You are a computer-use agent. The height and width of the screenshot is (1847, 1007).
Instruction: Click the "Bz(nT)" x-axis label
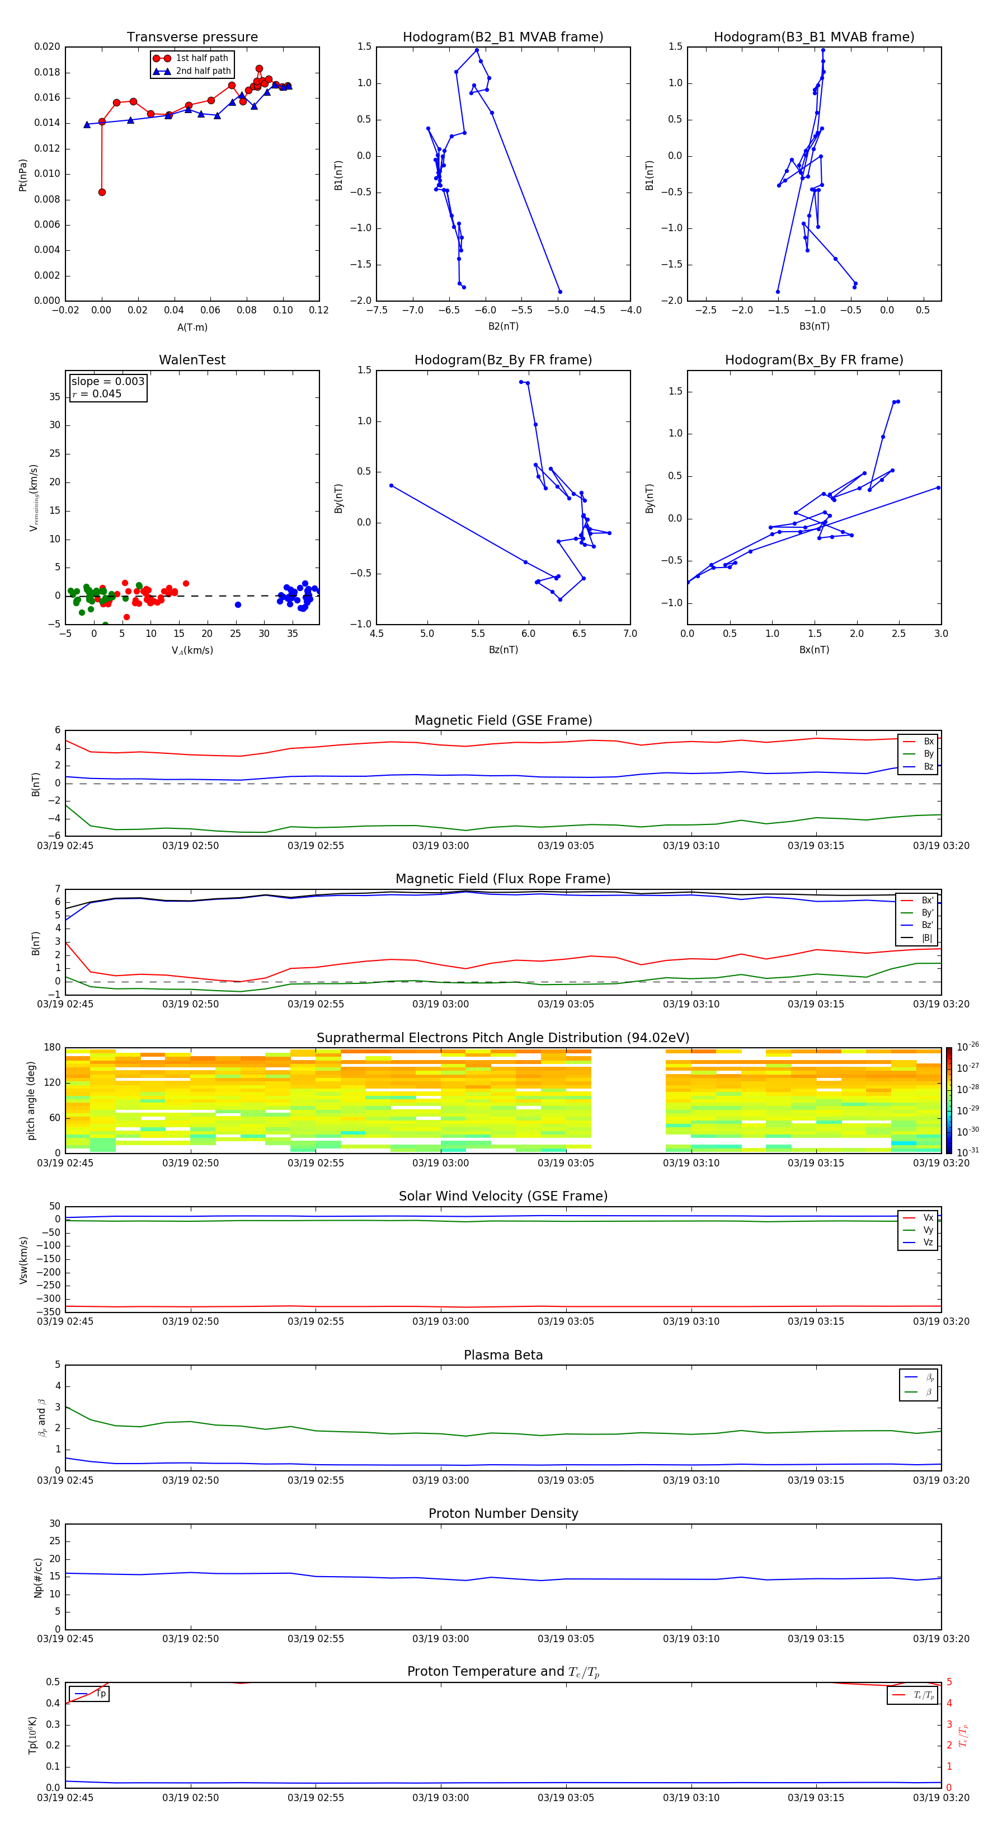[x=503, y=650]
